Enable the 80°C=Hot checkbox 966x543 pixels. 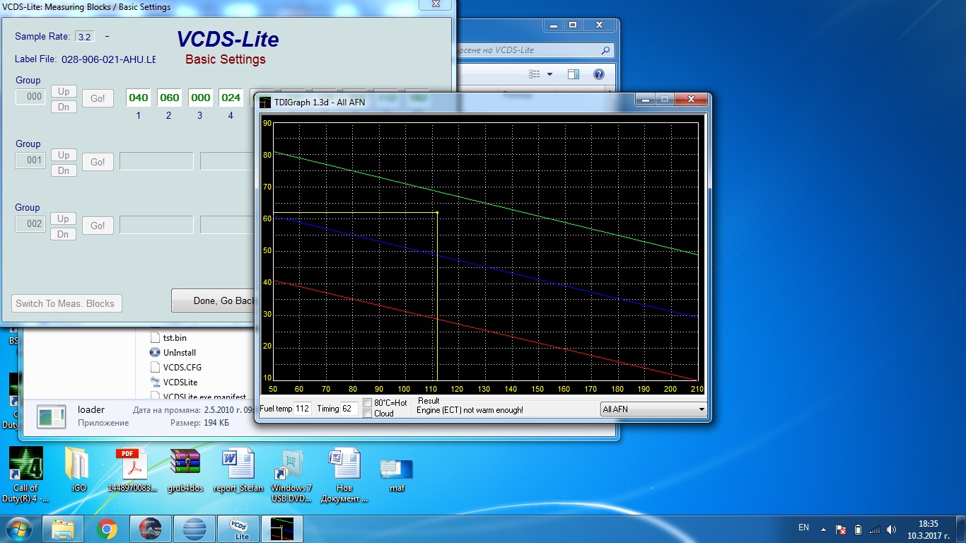(368, 402)
